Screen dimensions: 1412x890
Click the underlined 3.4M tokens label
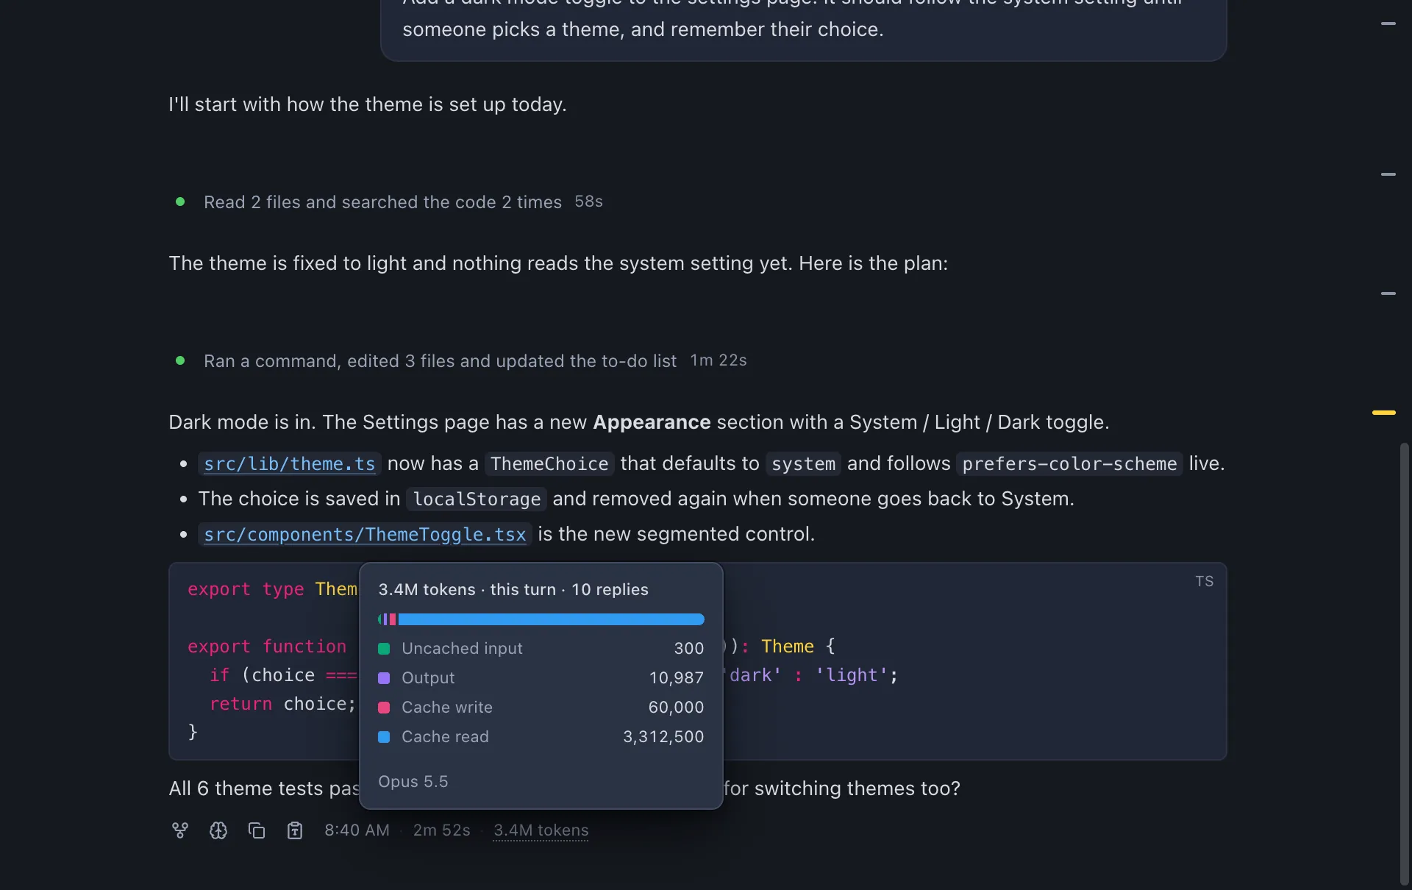pos(541,830)
